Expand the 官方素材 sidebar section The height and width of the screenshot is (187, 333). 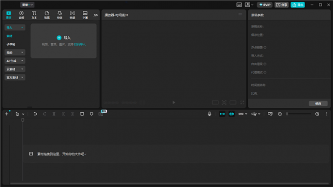pos(15,78)
